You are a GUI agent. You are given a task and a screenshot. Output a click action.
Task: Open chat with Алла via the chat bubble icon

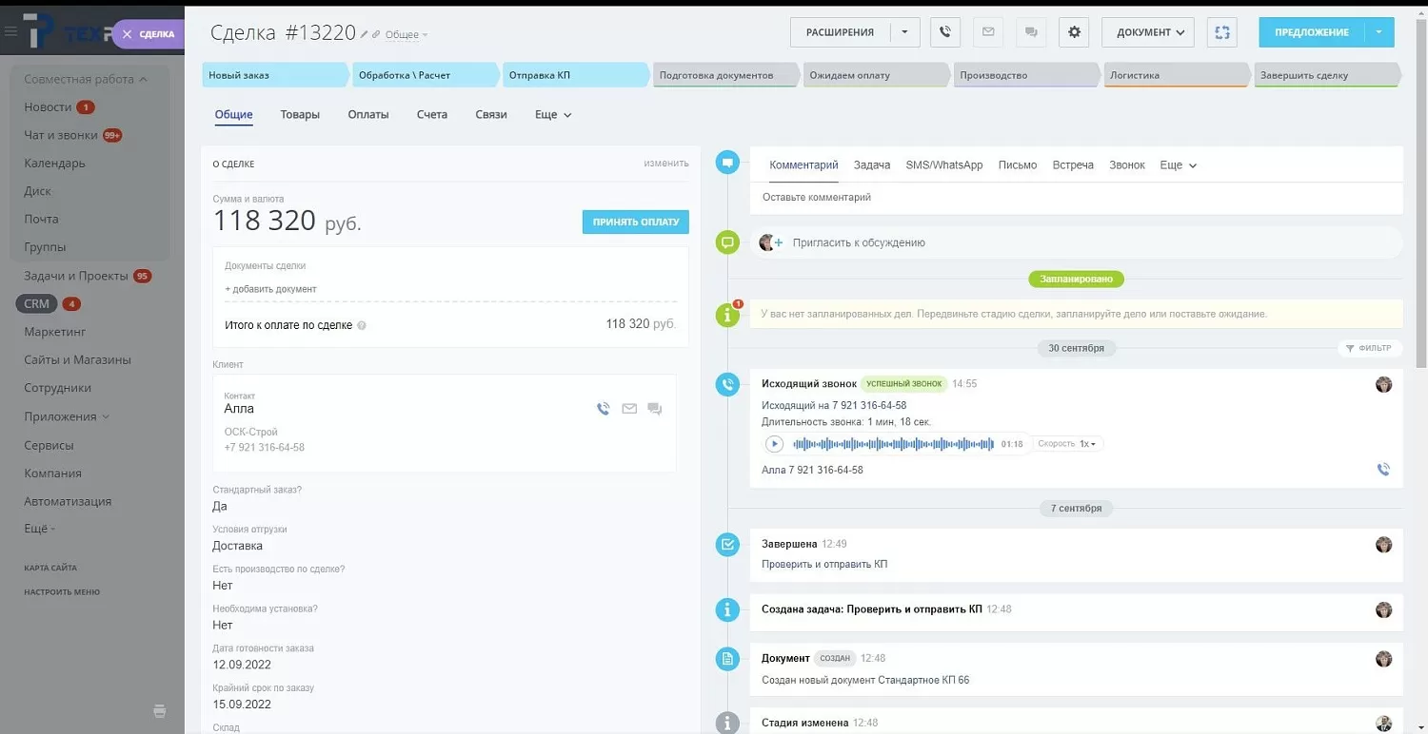(654, 408)
